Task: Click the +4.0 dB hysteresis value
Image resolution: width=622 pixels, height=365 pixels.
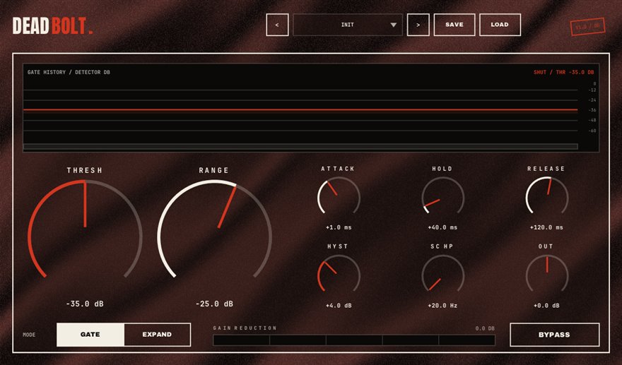Action: click(x=339, y=306)
